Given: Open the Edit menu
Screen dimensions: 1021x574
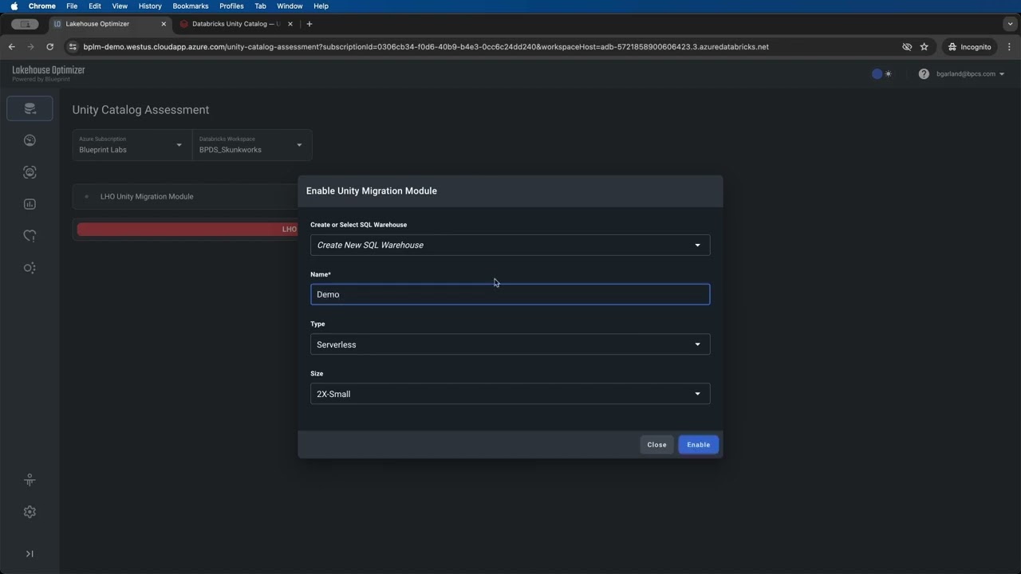Looking at the screenshot, I should coord(95,6).
